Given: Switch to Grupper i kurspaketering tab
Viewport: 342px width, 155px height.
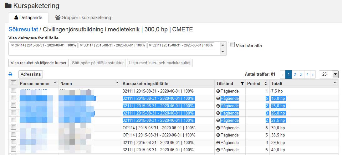Looking at the screenshot, I should click(x=83, y=18).
